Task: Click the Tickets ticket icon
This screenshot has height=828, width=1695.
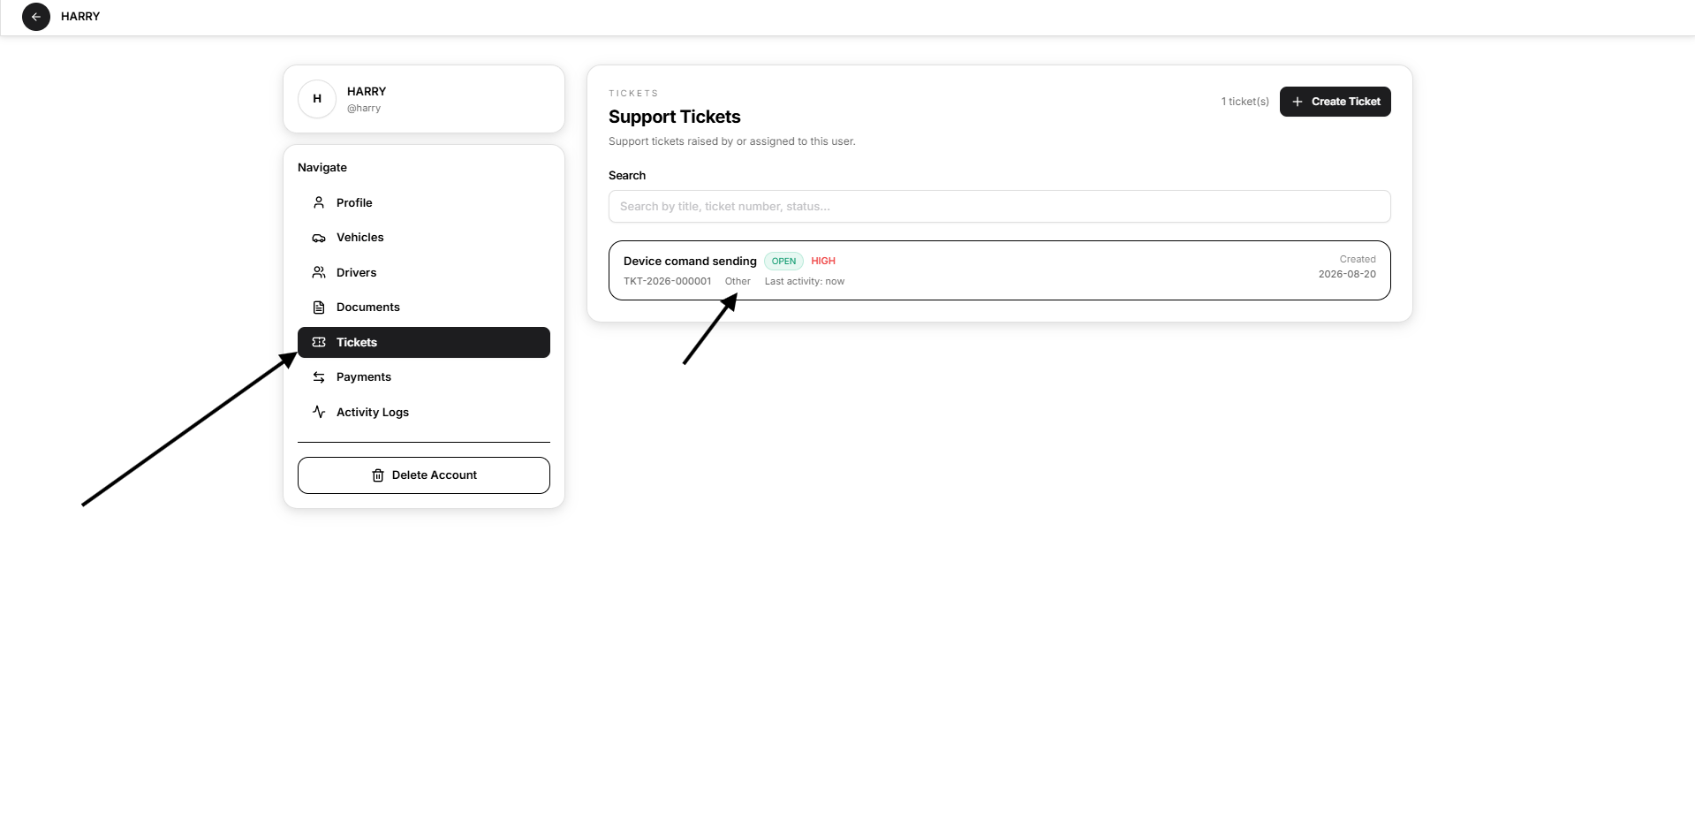Action: 319,342
